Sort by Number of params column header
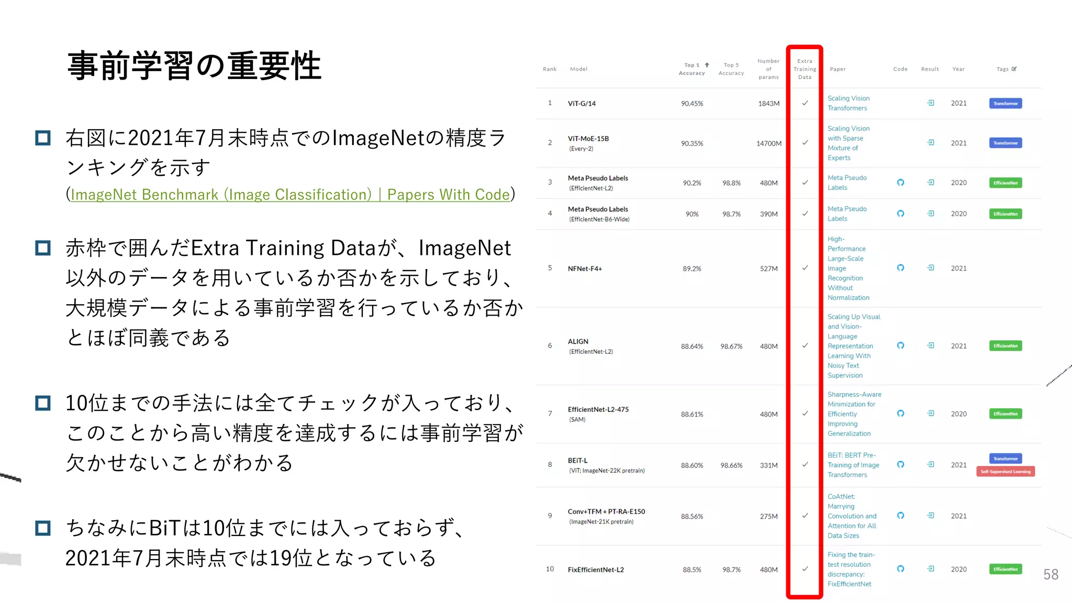The width and height of the screenshot is (1072, 603). [768, 69]
